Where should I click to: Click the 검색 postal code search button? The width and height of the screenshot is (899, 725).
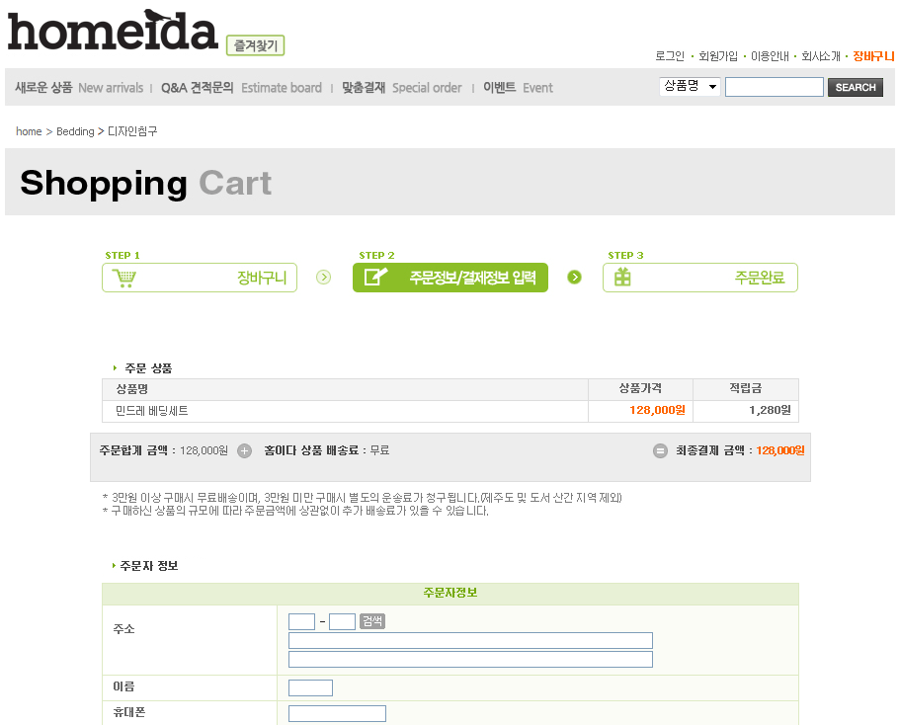click(371, 621)
